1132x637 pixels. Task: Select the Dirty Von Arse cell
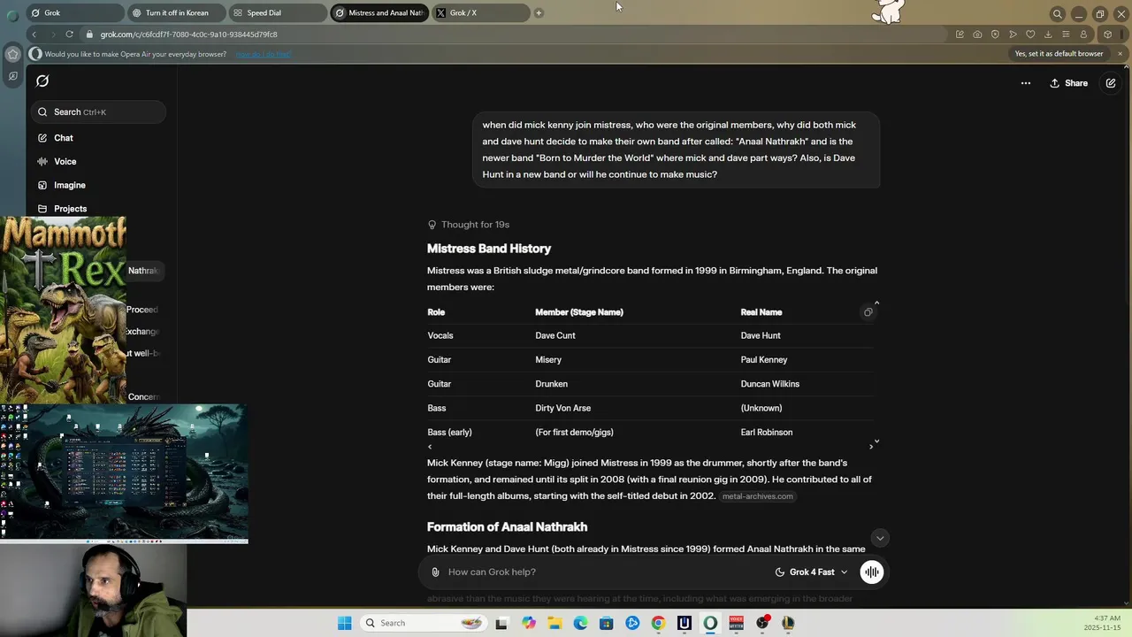click(562, 409)
